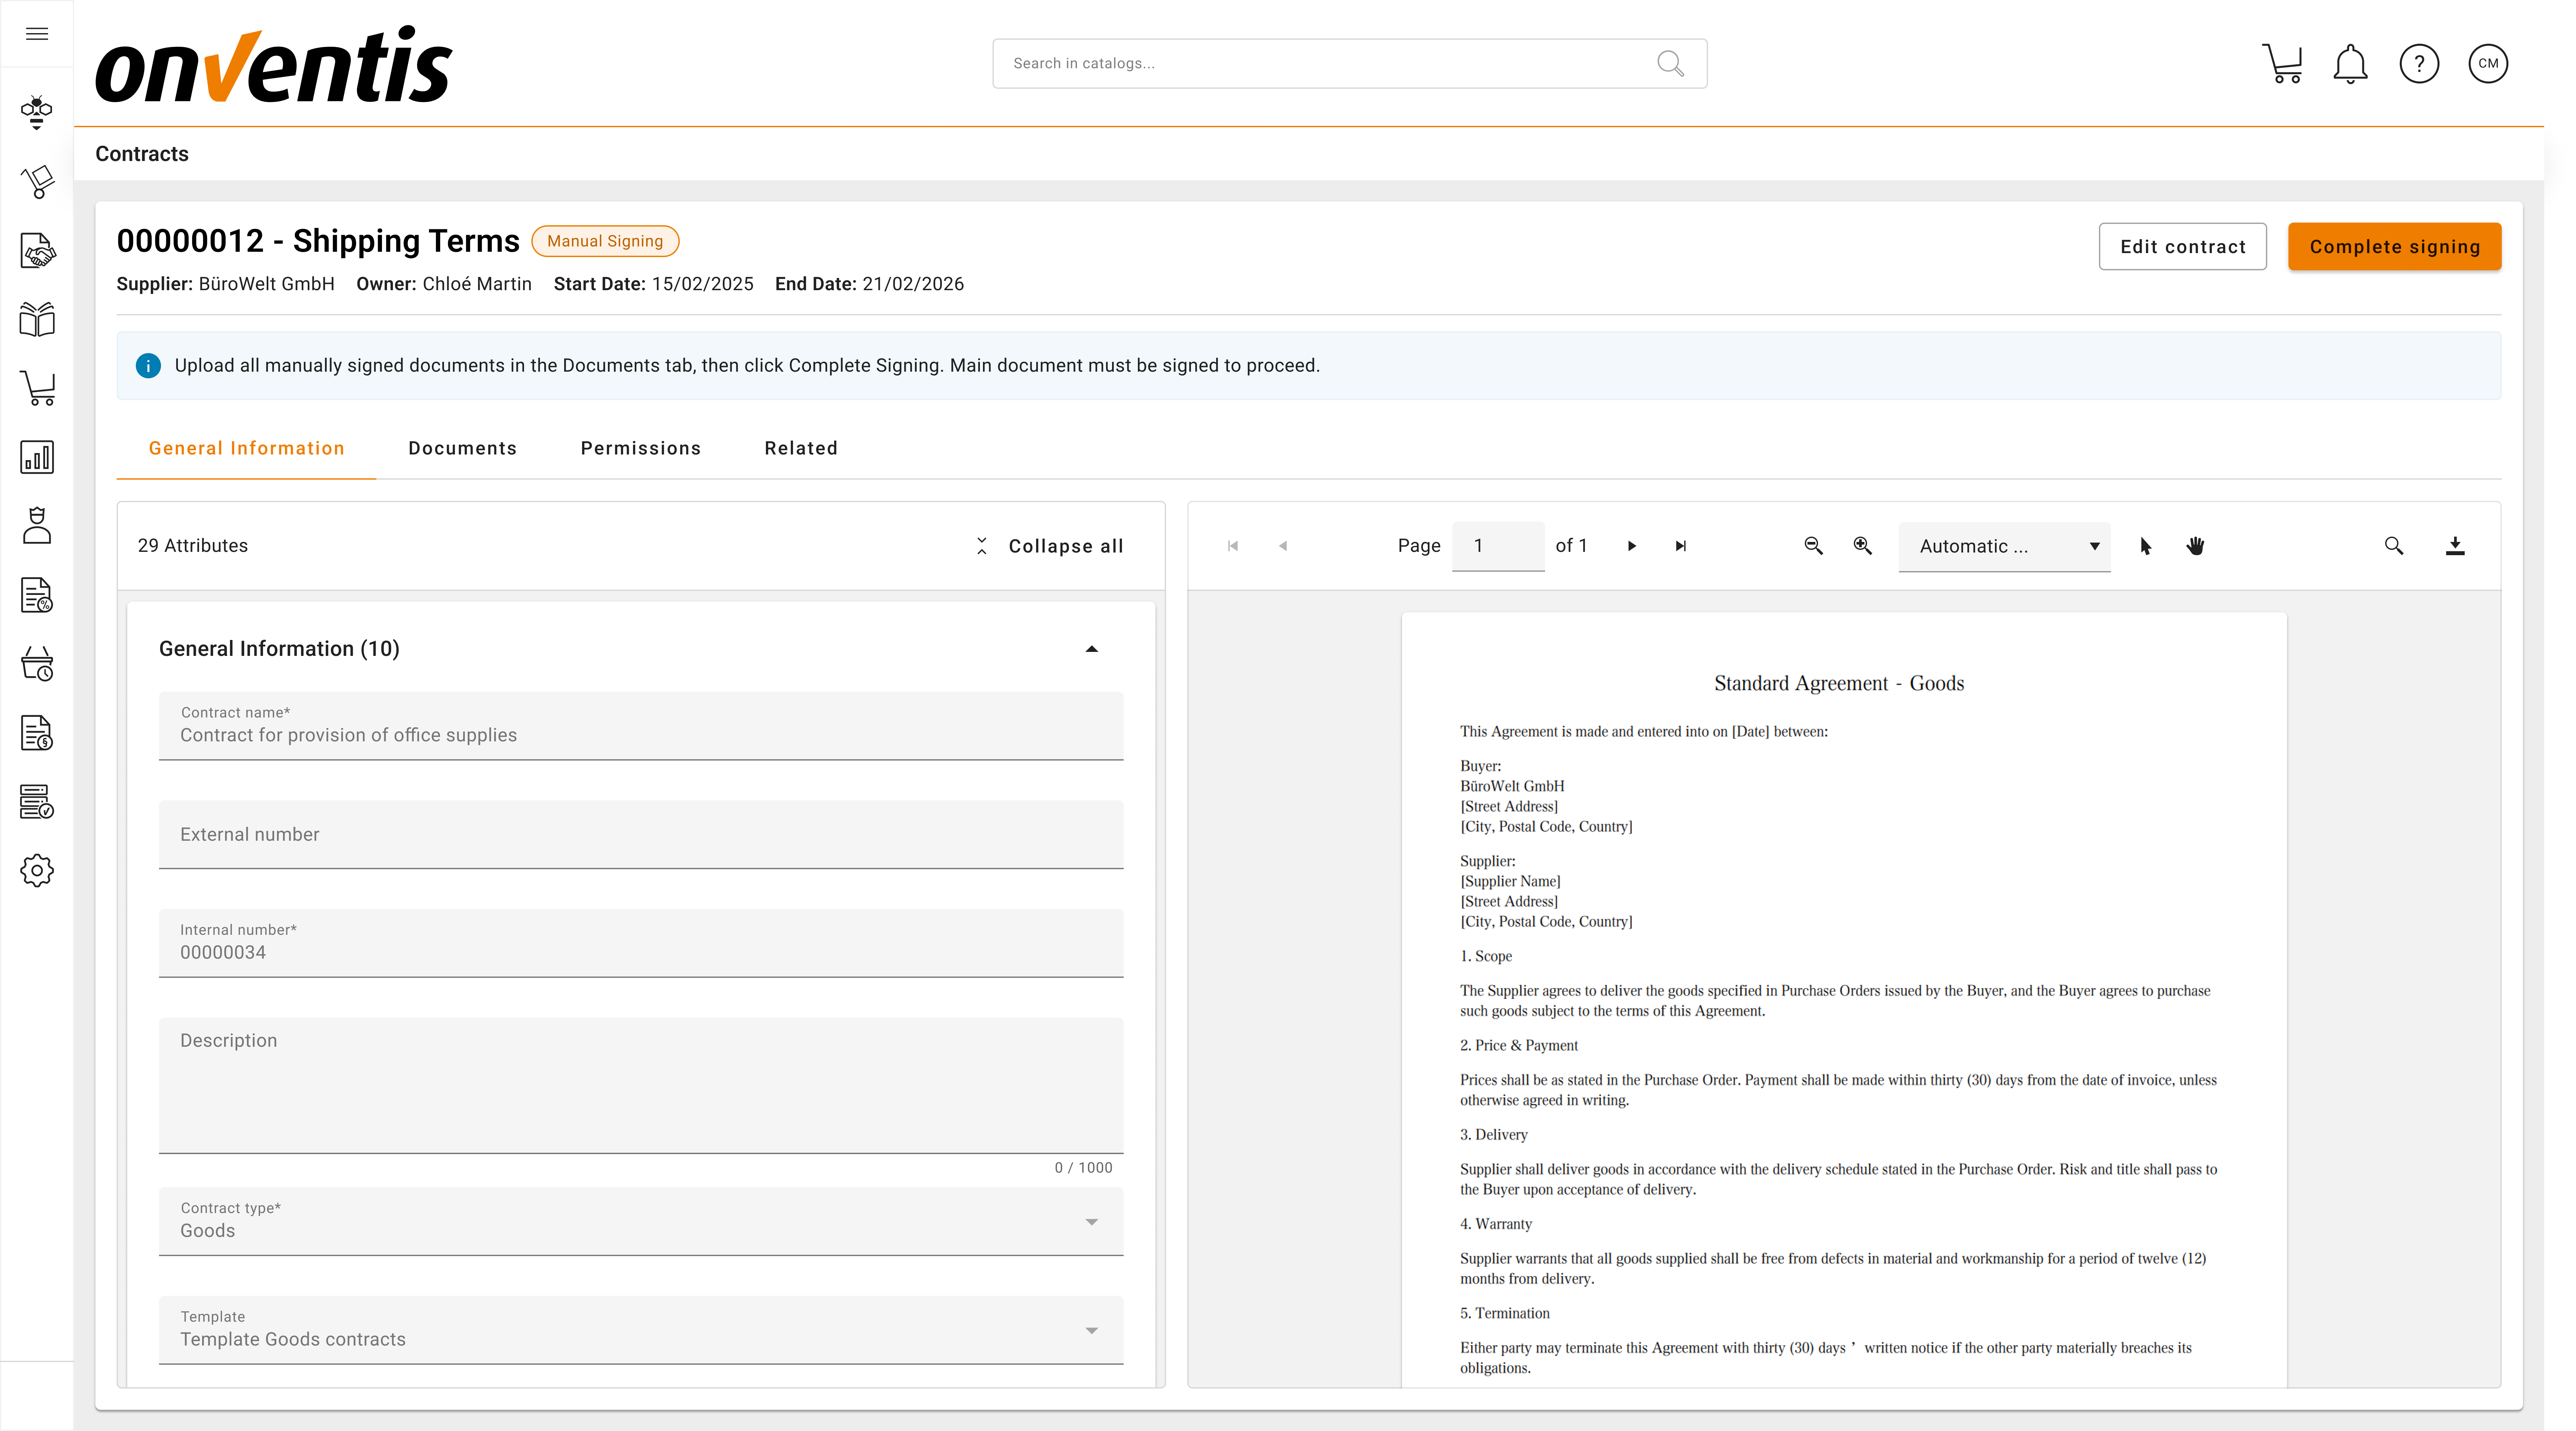Click the External number input field
The width and height of the screenshot is (2576, 1431).
pyautogui.click(x=641, y=834)
